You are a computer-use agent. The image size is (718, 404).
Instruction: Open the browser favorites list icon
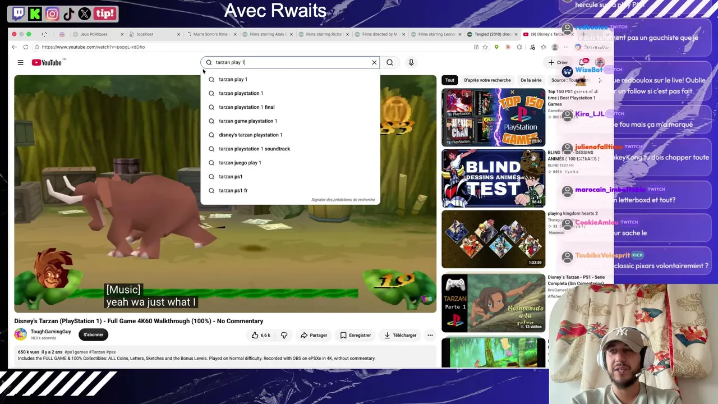543,47
